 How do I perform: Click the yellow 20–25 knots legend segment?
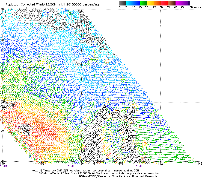pos(151,3)
